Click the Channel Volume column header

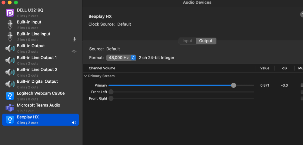pos(102,68)
